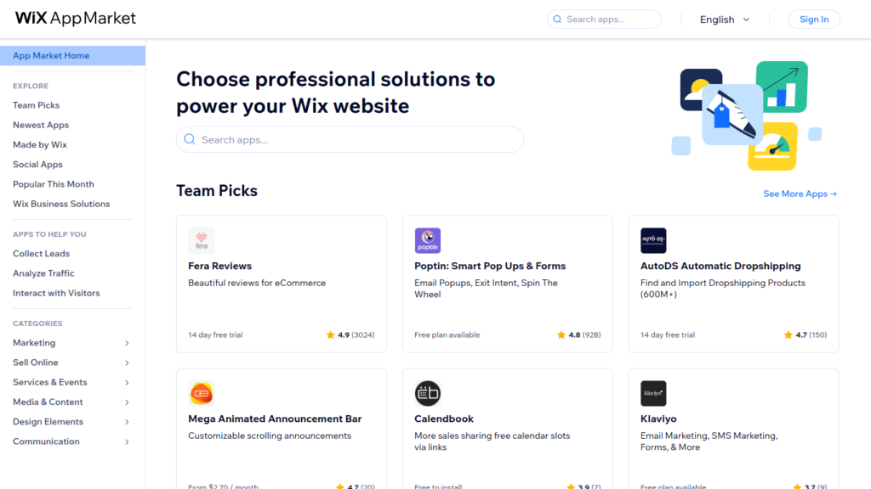Screen dimensions: 871x489
Task: Click the Klaviyo app icon
Action: click(x=653, y=394)
